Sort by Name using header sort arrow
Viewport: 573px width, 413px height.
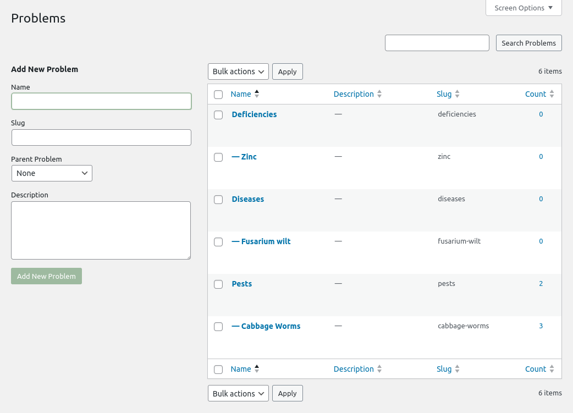(x=257, y=94)
